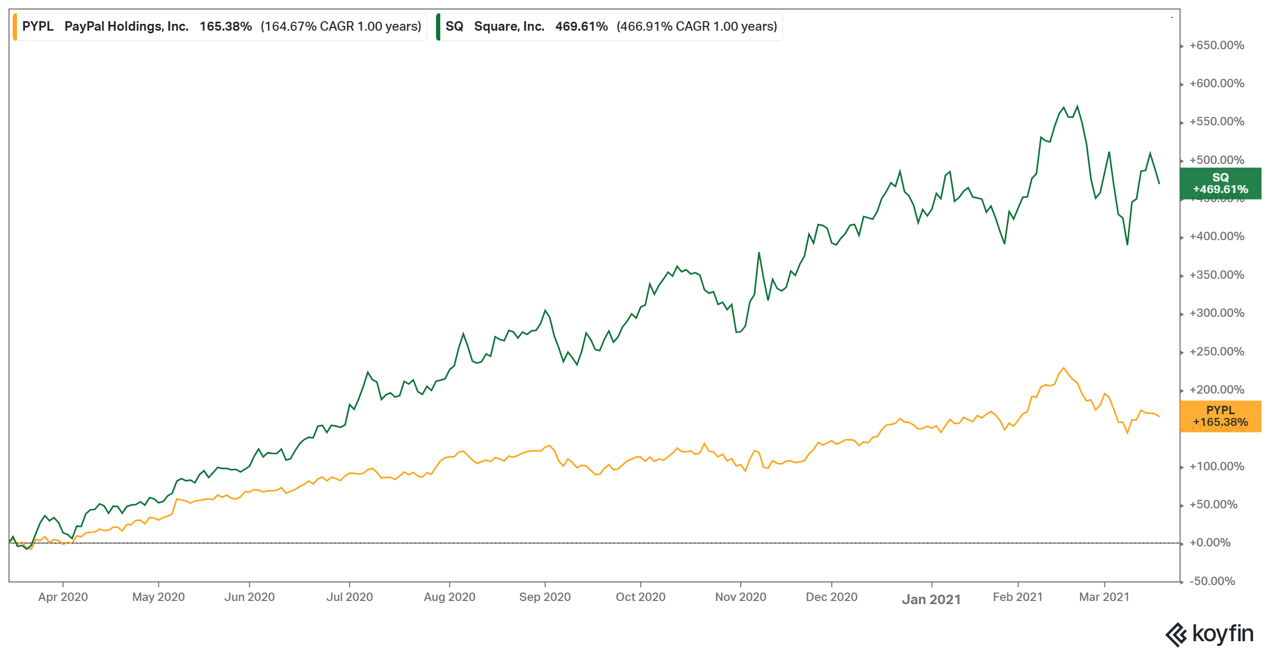Image resolution: width=1270 pixels, height=656 pixels.
Task: Click the +250.00% y-axis label
Action: [x=1217, y=352]
